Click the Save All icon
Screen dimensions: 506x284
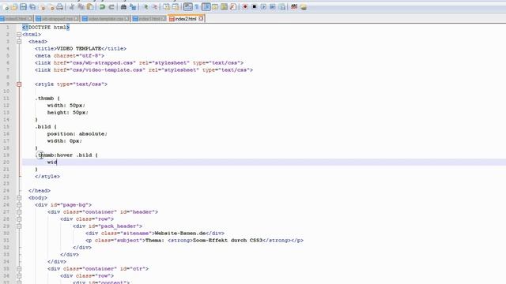click(x=32, y=7)
